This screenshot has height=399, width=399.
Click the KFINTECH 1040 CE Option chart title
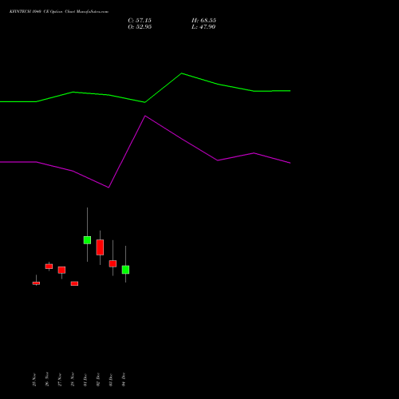[x=59, y=11]
